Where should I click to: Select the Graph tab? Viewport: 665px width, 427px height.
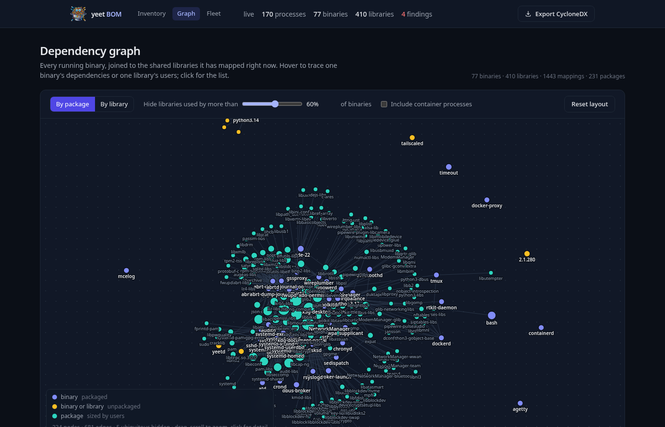(x=186, y=14)
